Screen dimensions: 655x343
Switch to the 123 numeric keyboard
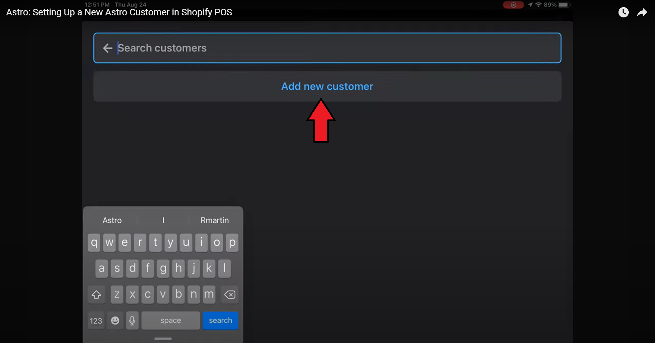click(96, 321)
